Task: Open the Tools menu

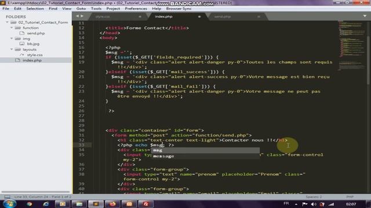Action: click(x=96, y=9)
